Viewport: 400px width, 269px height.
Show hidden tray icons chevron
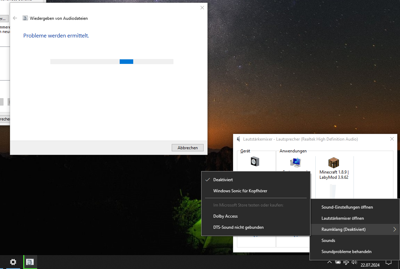pos(329,262)
